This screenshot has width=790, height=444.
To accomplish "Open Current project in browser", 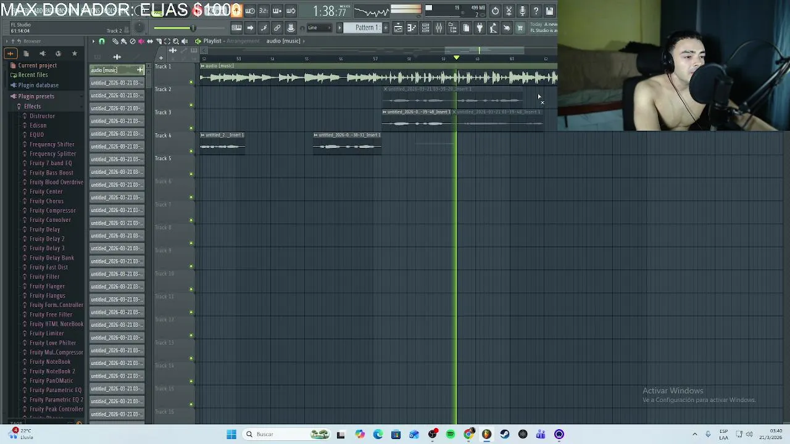I will click(37, 65).
